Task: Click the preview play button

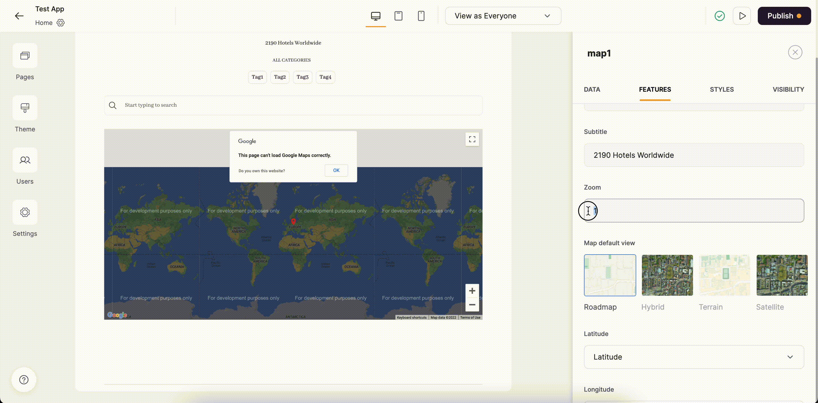Action: pos(742,16)
